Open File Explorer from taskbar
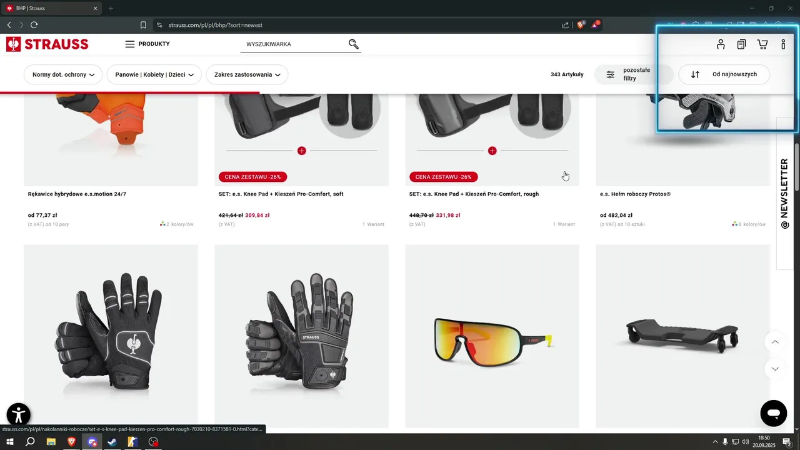 tap(51, 442)
